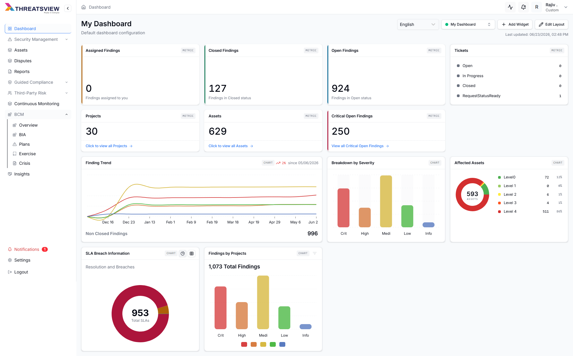573x356 pixels.
Task: Toggle the green Low legend swatch
Action: (273, 344)
